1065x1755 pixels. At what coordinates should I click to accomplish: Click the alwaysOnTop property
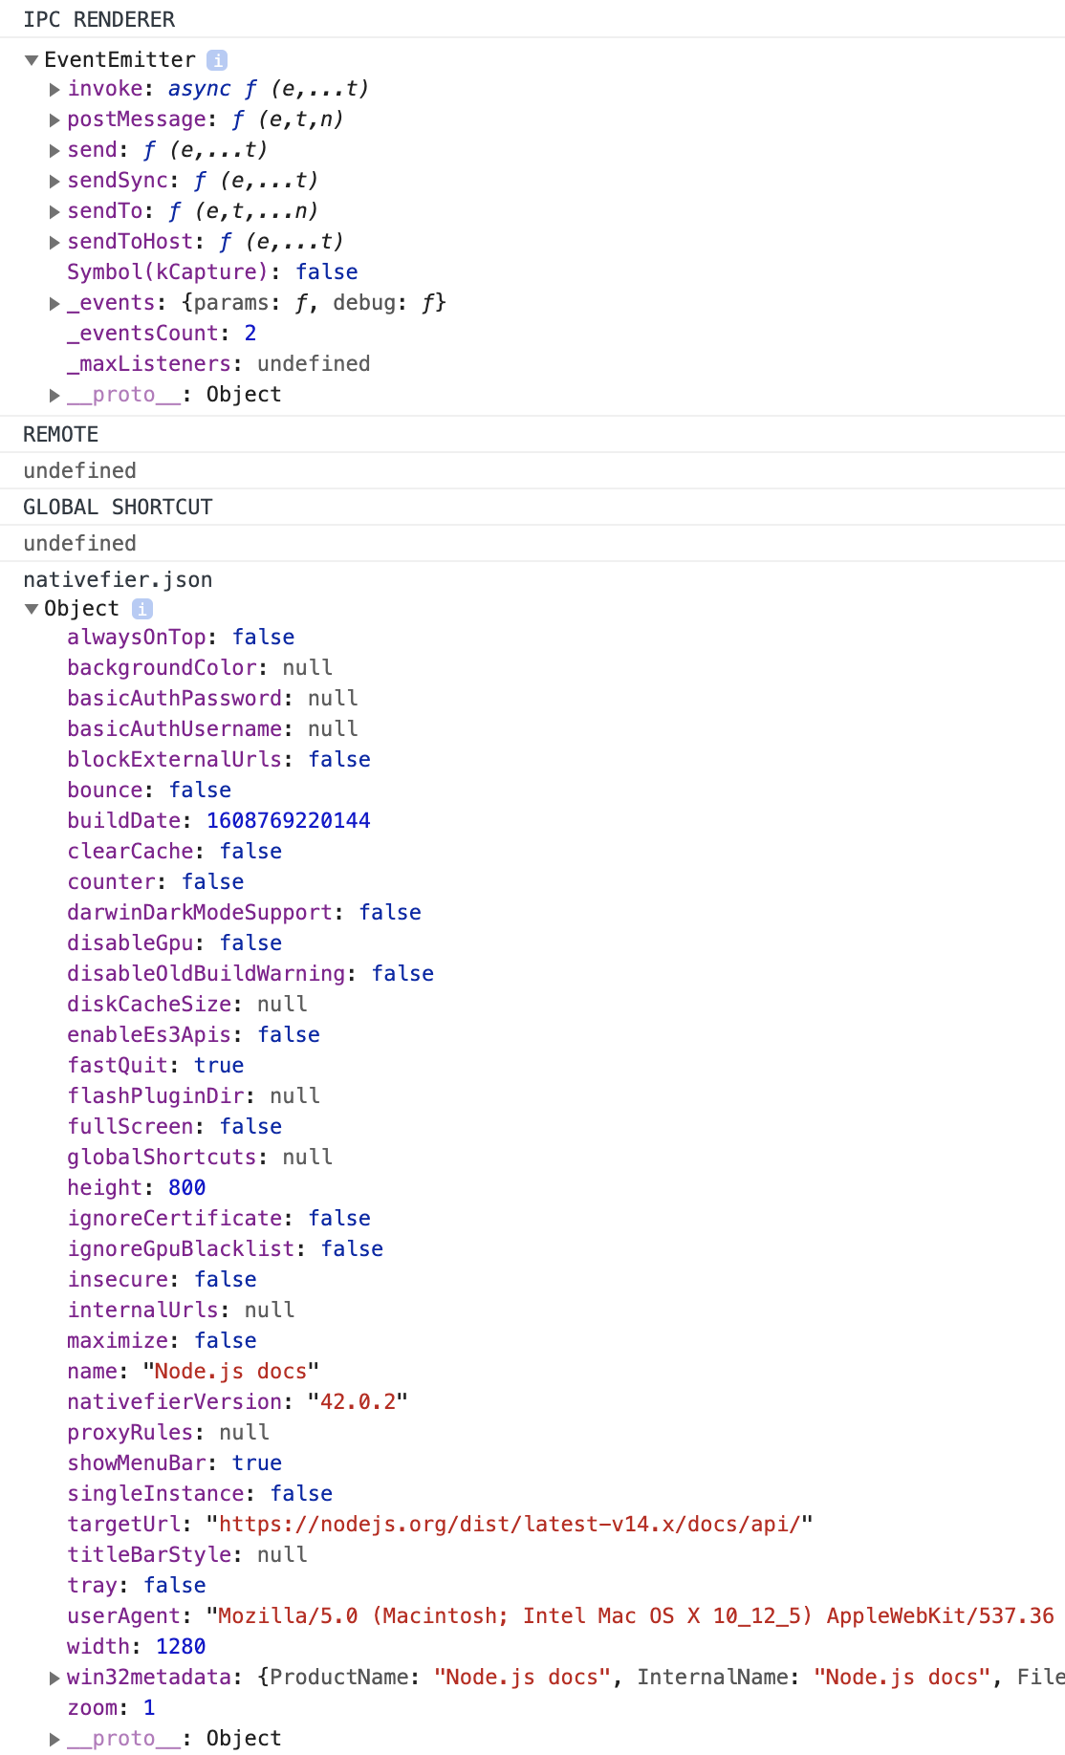(x=137, y=637)
